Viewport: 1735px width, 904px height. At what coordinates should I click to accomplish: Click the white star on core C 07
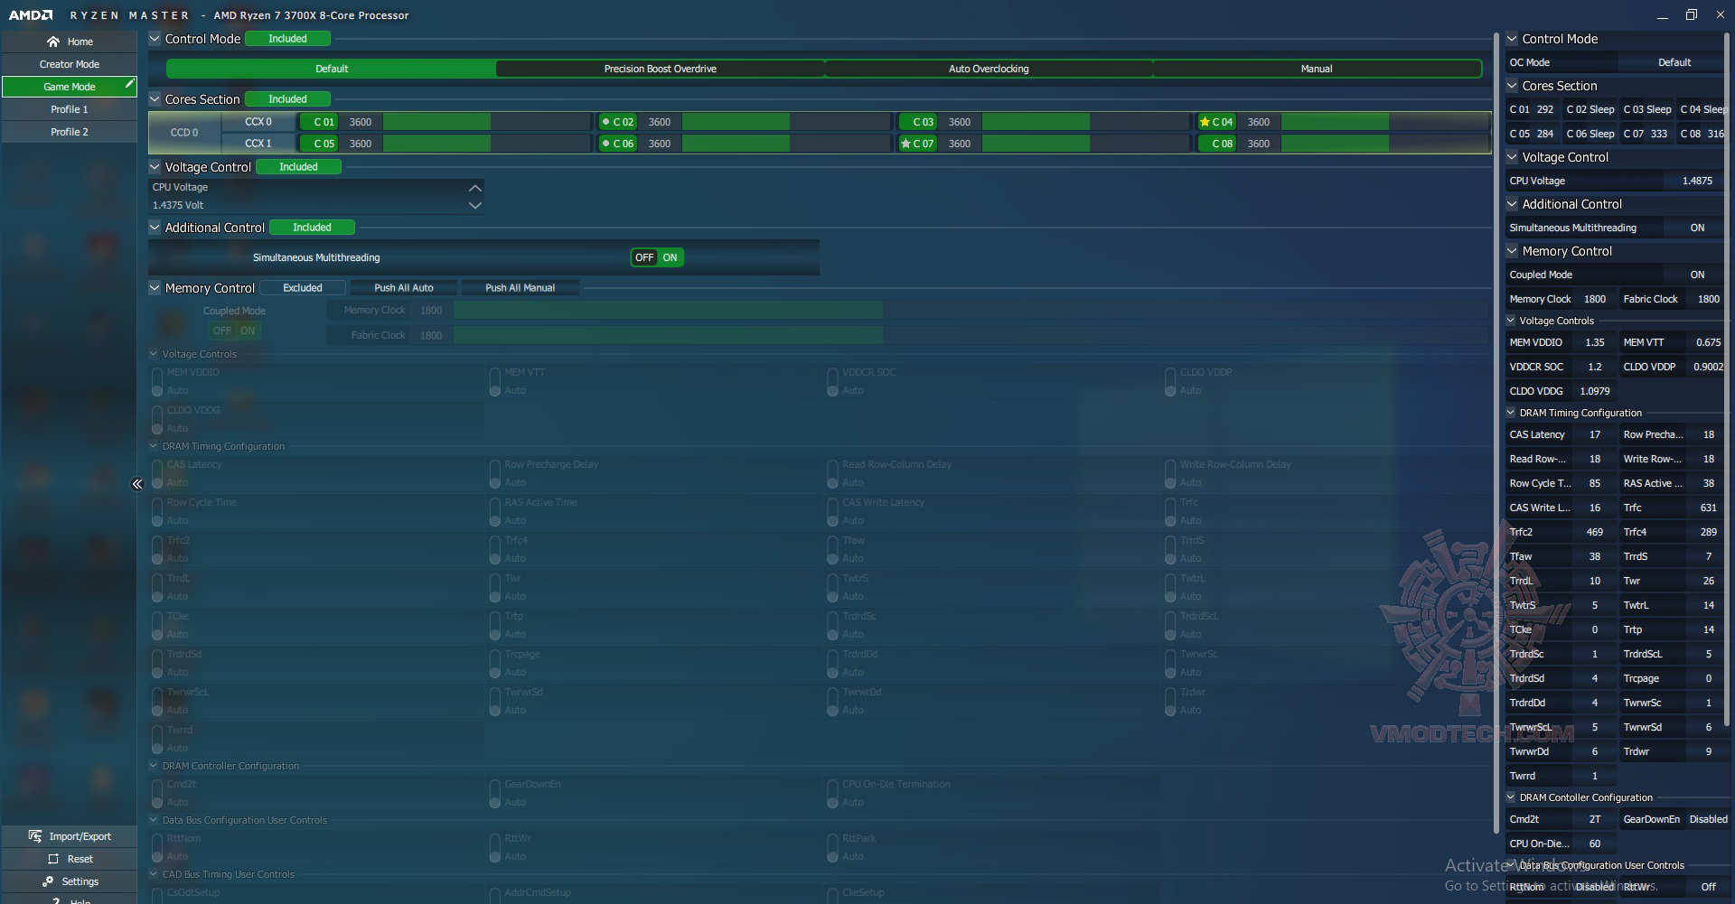[x=905, y=144]
